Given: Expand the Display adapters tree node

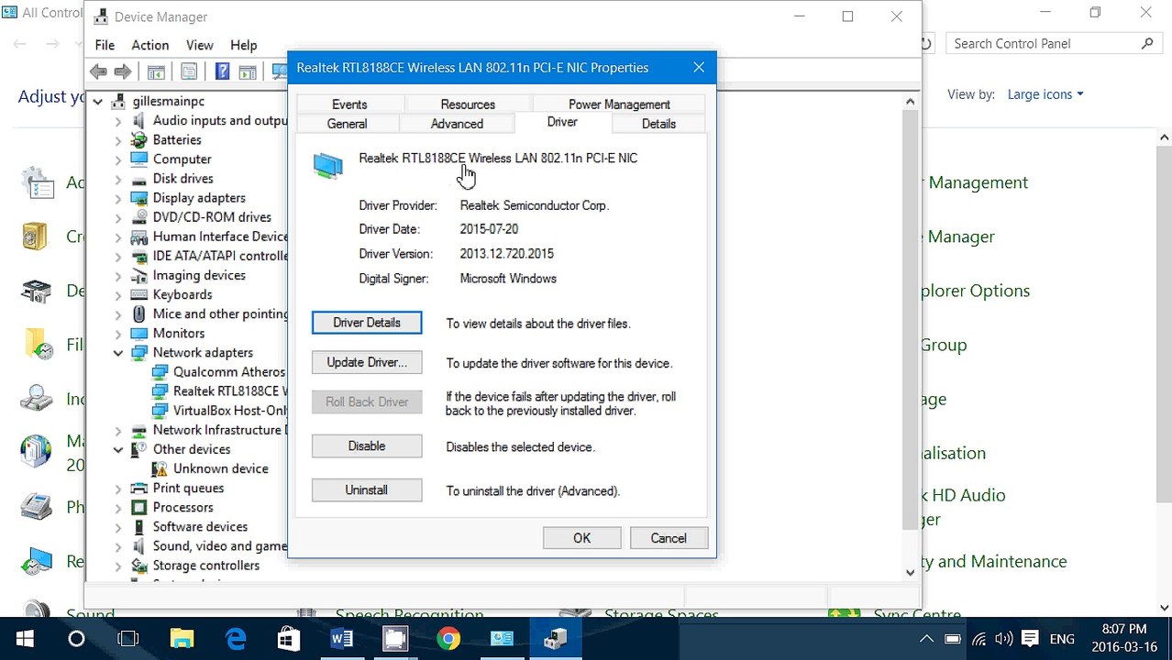Looking at the screenshot, I should [118, 198].
